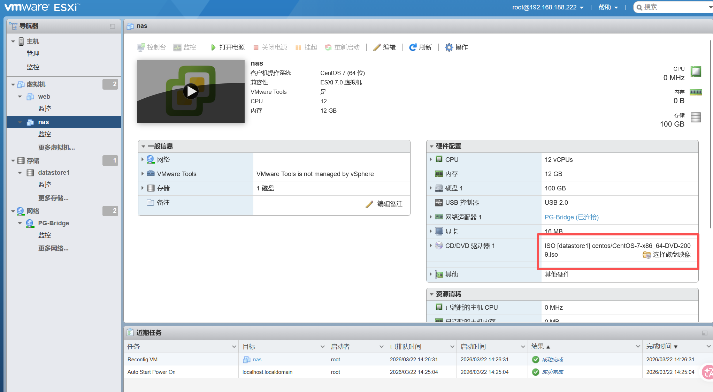
Task: Click the nas target link in recent tasks
Action: tap(257, 360)
